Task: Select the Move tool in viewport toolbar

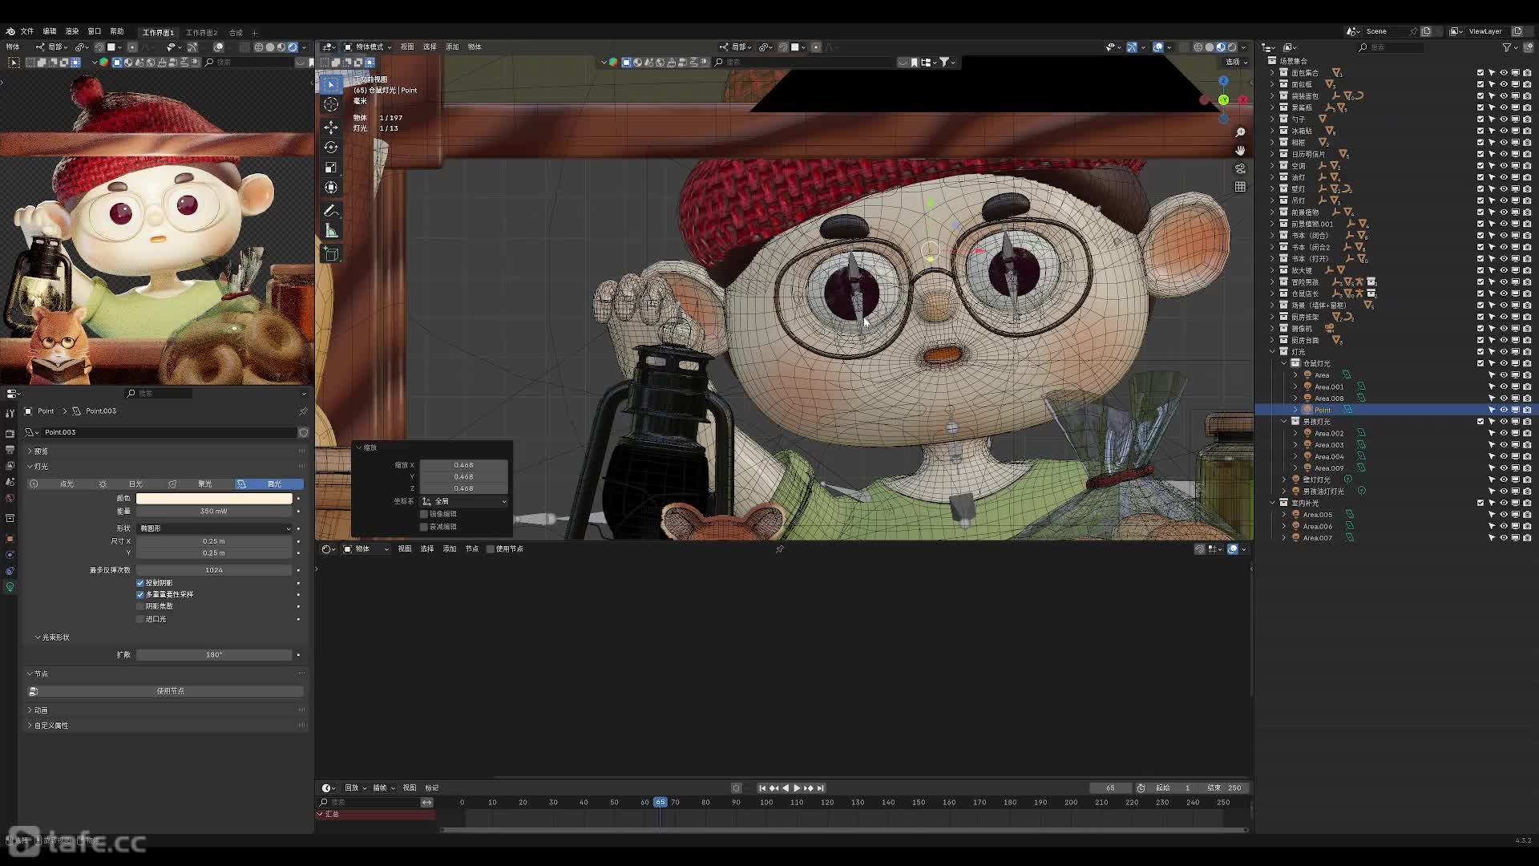Action: [x=330, y=127]
